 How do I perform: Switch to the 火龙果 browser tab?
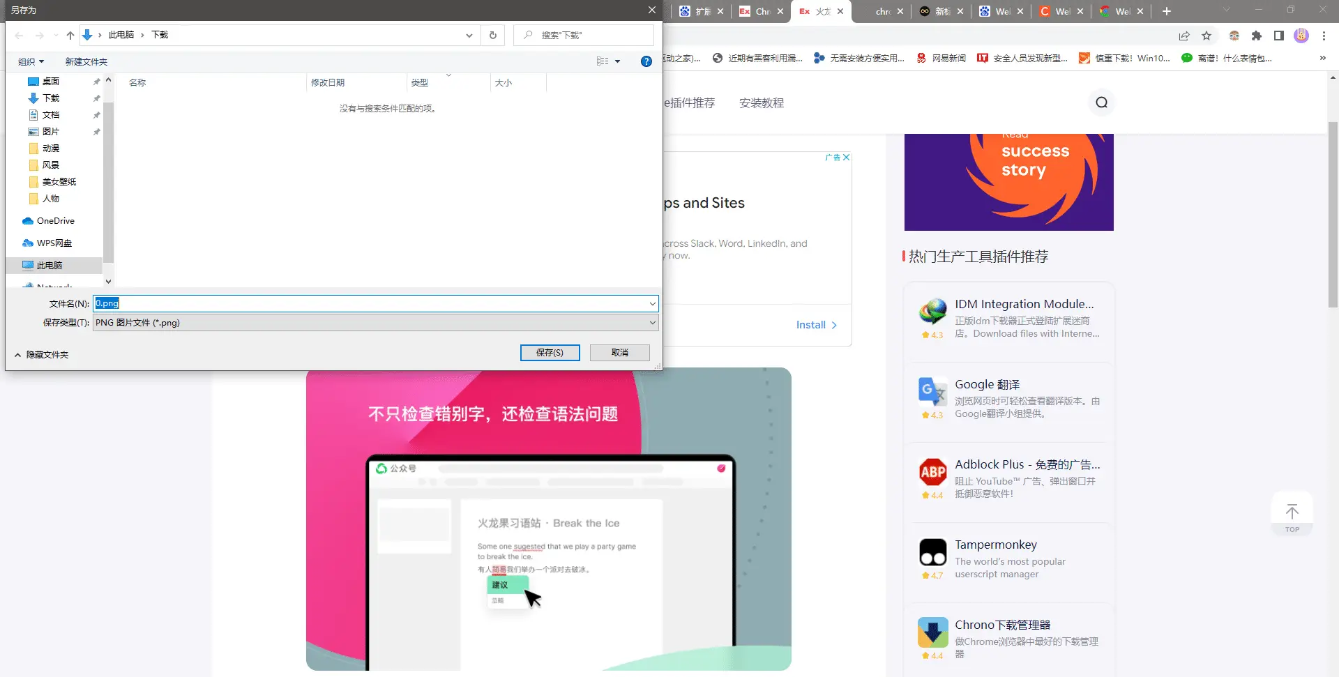[821, 11]
